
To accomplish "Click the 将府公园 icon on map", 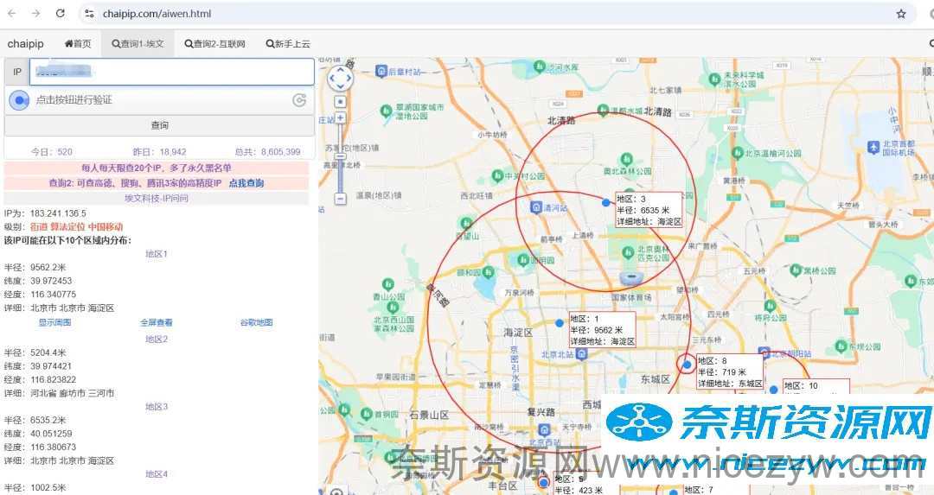I will pyautogui.click(x=769, y=307).
